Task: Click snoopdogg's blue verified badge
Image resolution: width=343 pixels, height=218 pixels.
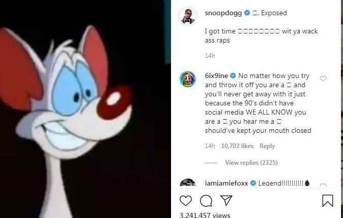Action: pyautogui.click(x=248, y=13)
